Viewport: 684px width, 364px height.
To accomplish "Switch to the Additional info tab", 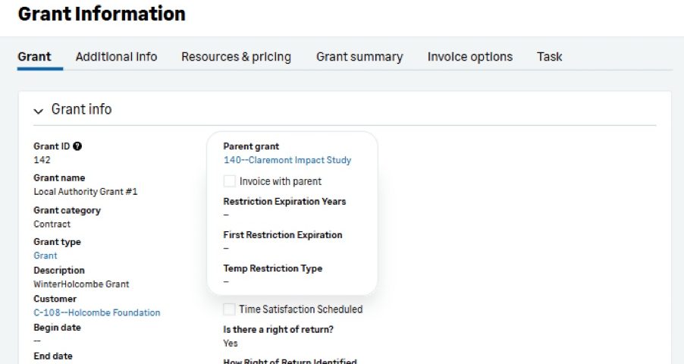I will 116,57.
